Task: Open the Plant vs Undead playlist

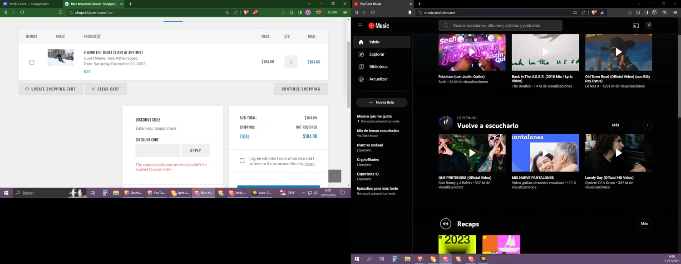Action: click(x=382, y=147)
